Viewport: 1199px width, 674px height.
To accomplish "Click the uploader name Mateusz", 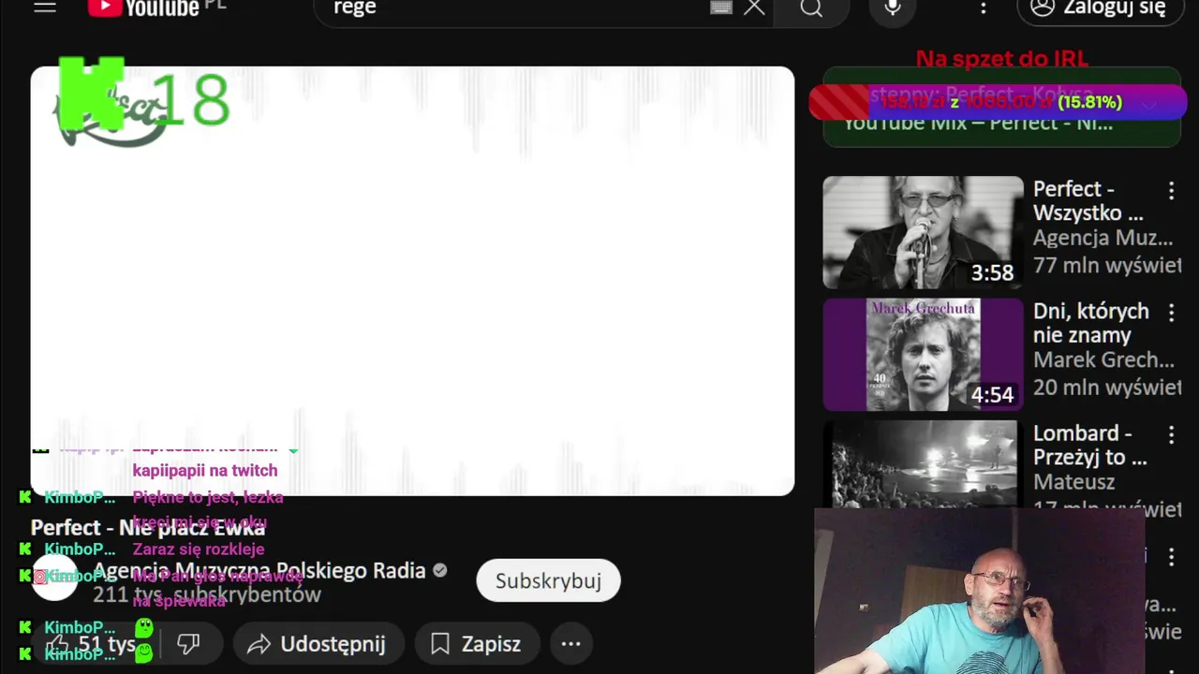I will [1074, 482].
